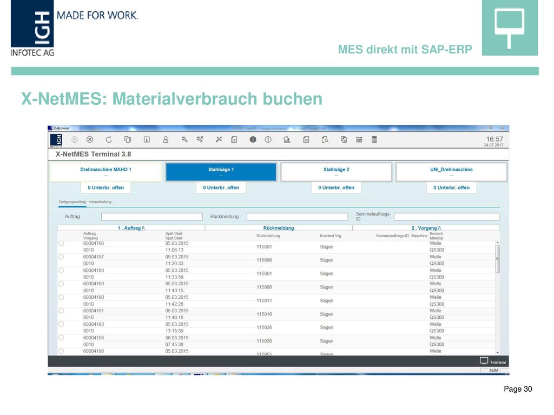Select radio button for order 60004186
This screenshot has height=415, width=554.
61,243
